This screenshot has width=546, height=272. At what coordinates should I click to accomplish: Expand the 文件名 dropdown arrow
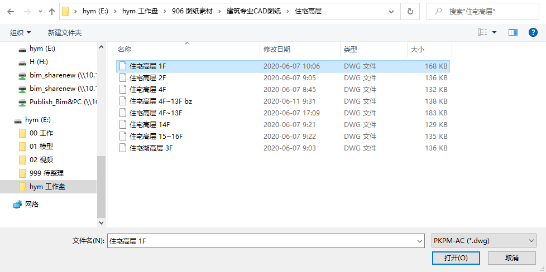pos(419,241)
